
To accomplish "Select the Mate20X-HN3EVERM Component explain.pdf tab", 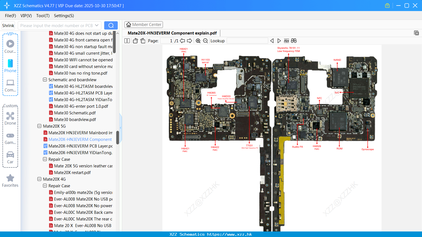I will (172, 33).
